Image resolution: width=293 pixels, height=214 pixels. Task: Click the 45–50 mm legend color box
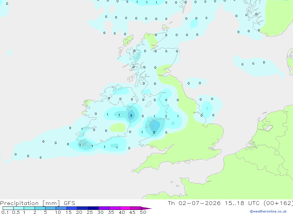click(x=136, y=208)
